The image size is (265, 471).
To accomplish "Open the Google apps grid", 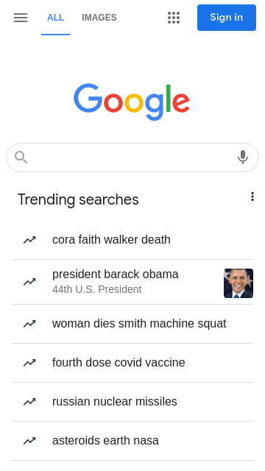I will (174, 18).
